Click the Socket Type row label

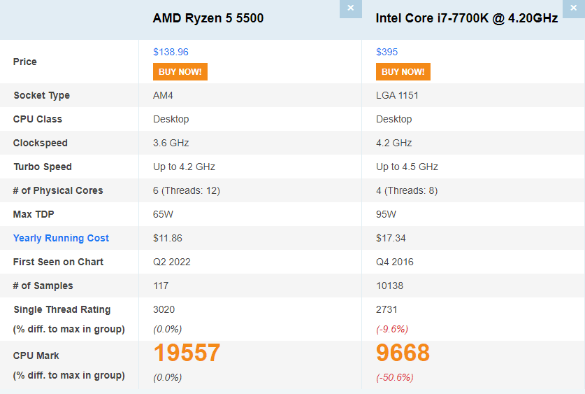tap(41, 95)
